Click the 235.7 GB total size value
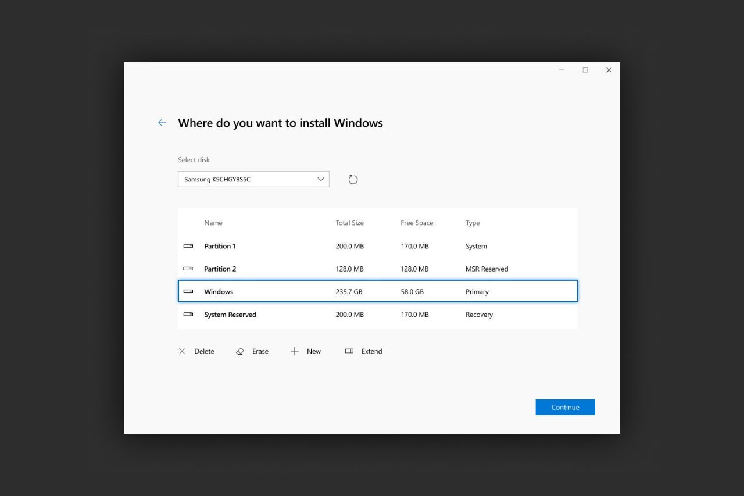 349,292
